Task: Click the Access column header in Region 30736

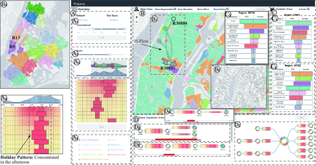Action: pyautogui.click(x=260, y=17)
